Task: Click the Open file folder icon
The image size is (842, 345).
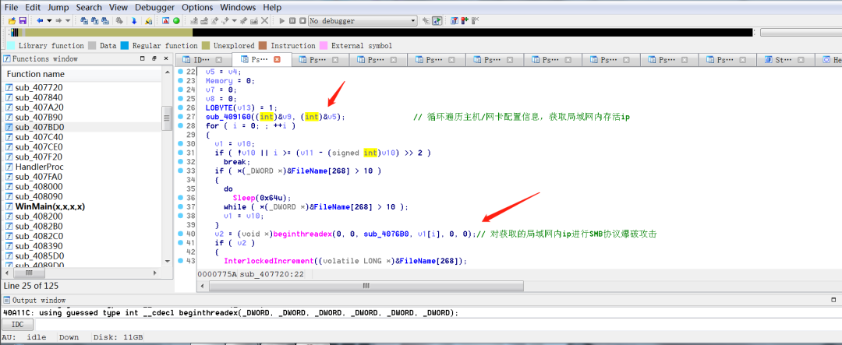Action: coord(10,20)
